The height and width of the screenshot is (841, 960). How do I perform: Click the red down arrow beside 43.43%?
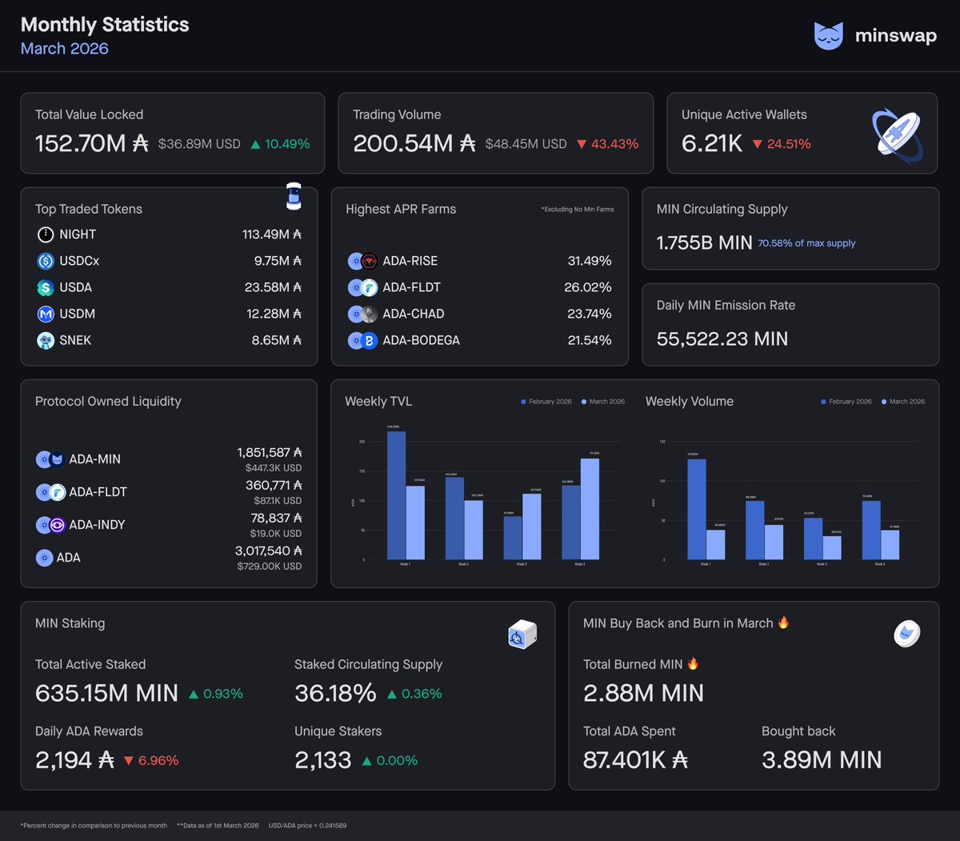(582, 145)
